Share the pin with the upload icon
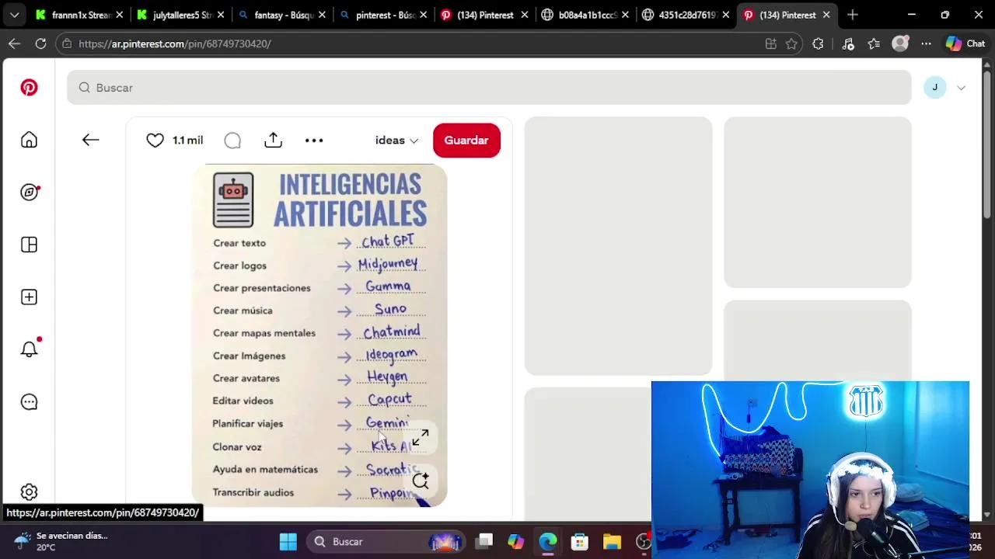 (273, 140)
